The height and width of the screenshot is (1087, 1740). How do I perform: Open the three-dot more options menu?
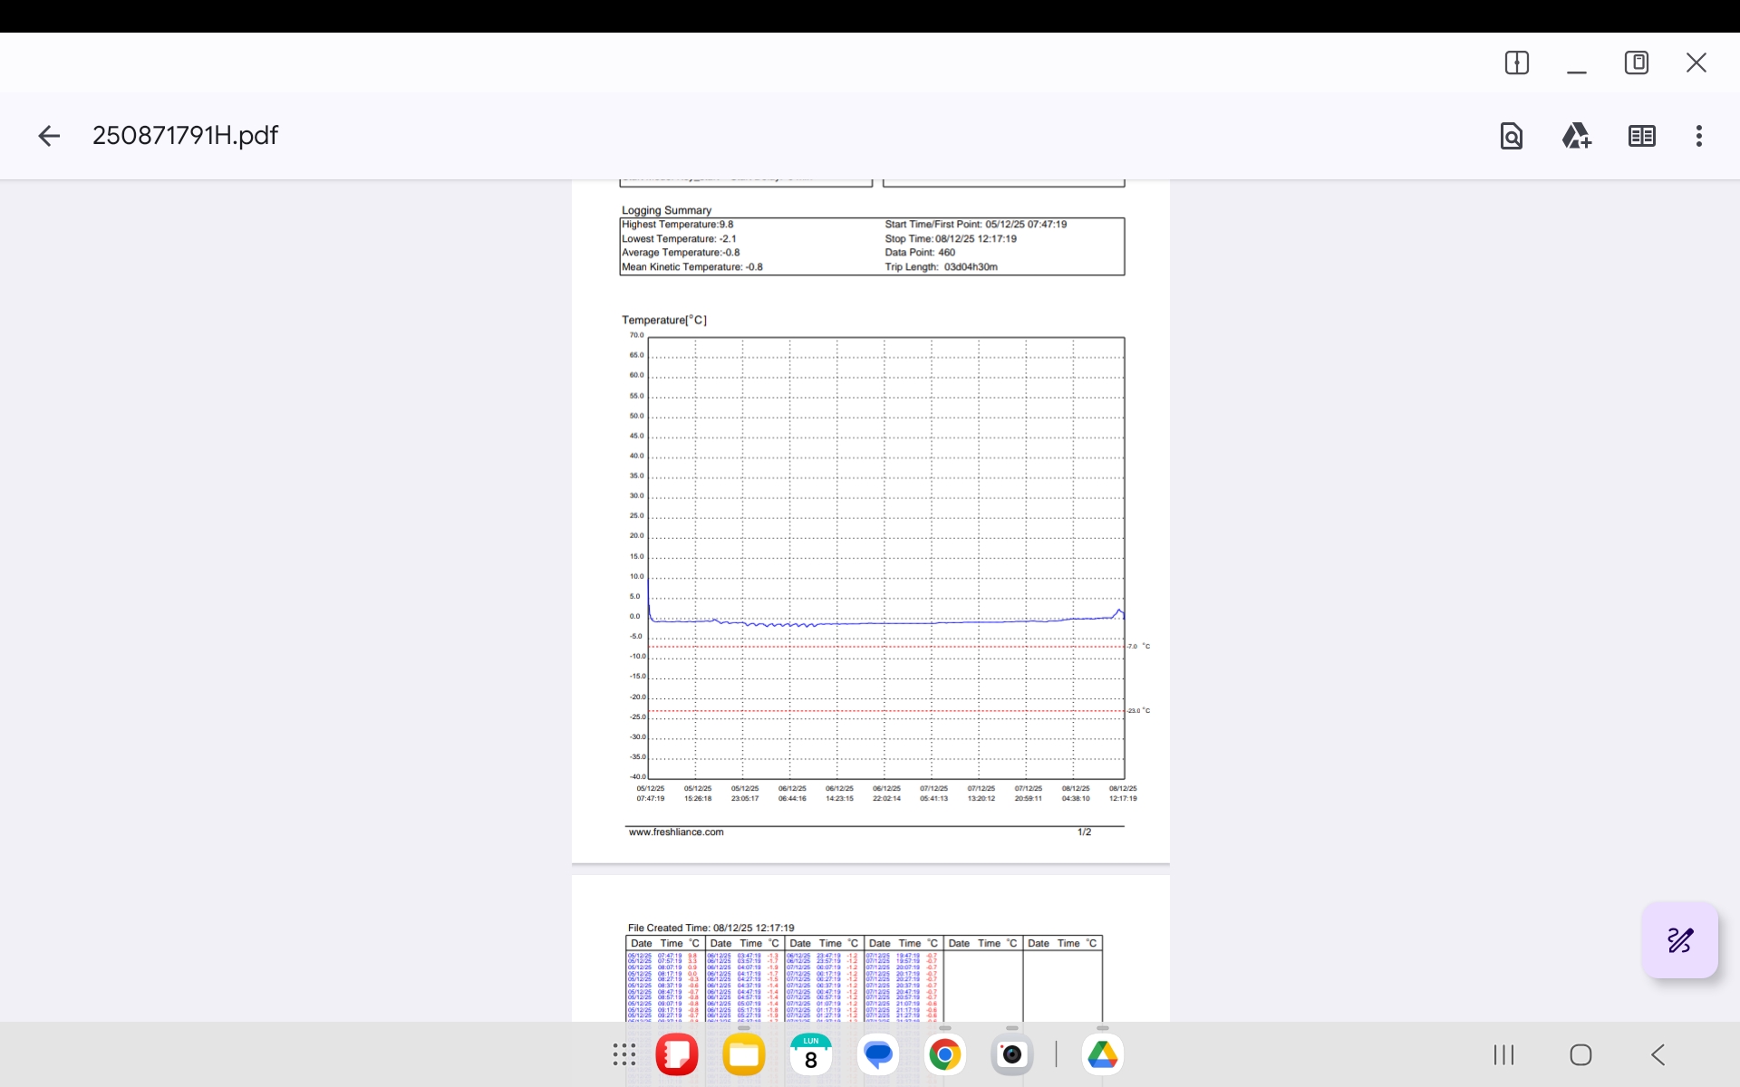click(x=1698, y=136)
